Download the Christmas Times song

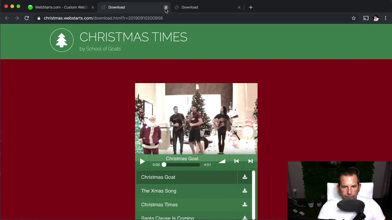click(245, 204)
